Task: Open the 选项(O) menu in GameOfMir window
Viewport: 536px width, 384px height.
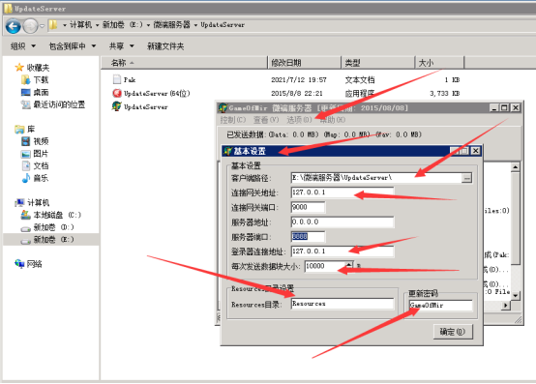Action: click(x=299, y=120)
